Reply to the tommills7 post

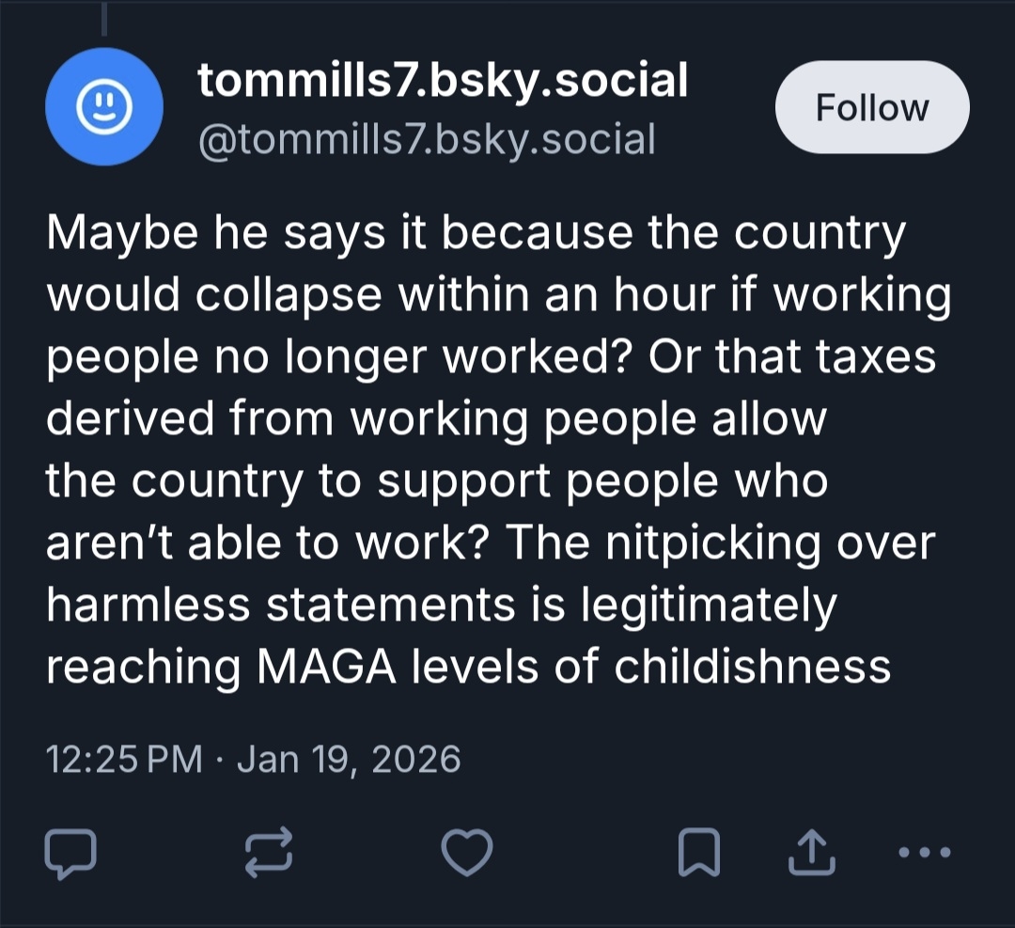pyautogui.click(x=70, y=854)
